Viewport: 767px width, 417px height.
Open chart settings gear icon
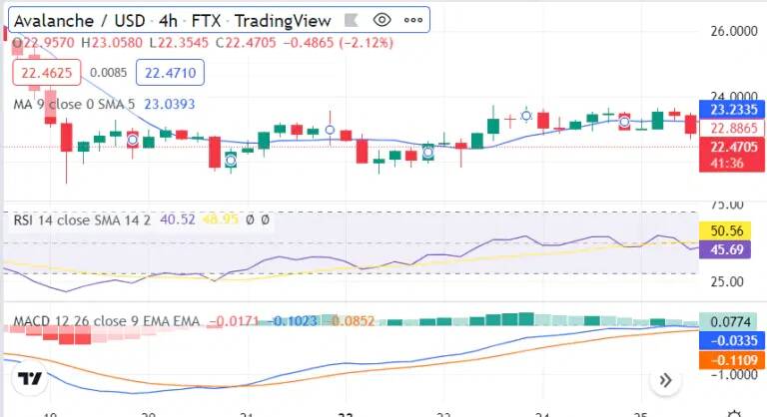(734, 414)
